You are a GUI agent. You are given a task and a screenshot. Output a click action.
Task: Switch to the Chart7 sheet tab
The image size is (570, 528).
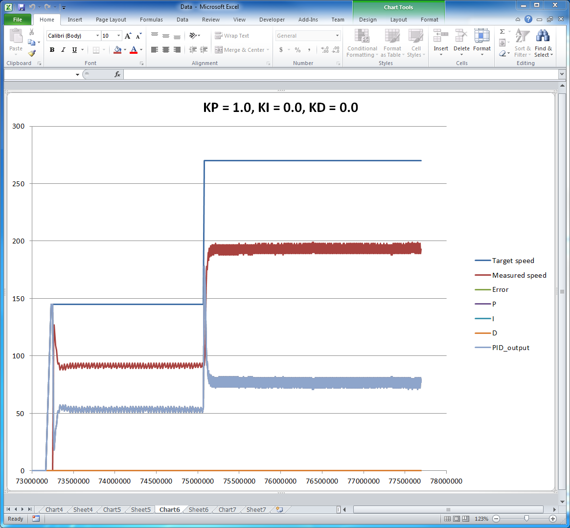point(227,509)
